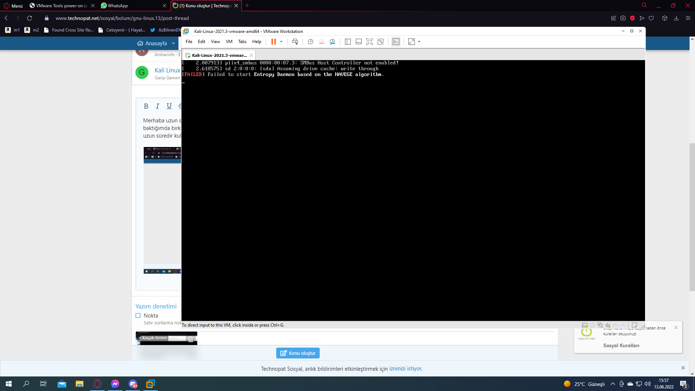Take a snapshot of the VM

[310, 42]
